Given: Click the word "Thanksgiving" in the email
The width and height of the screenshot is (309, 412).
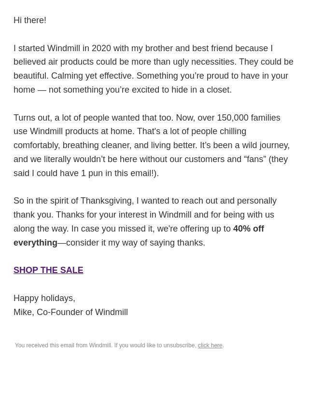Looking at the screenshot, I should (106, 201).
